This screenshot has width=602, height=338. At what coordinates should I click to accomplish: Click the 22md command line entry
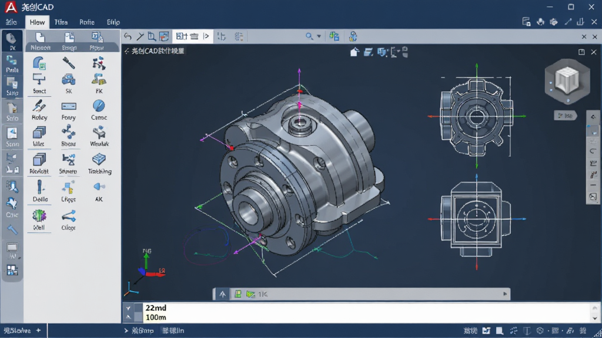tap(156, 307)
